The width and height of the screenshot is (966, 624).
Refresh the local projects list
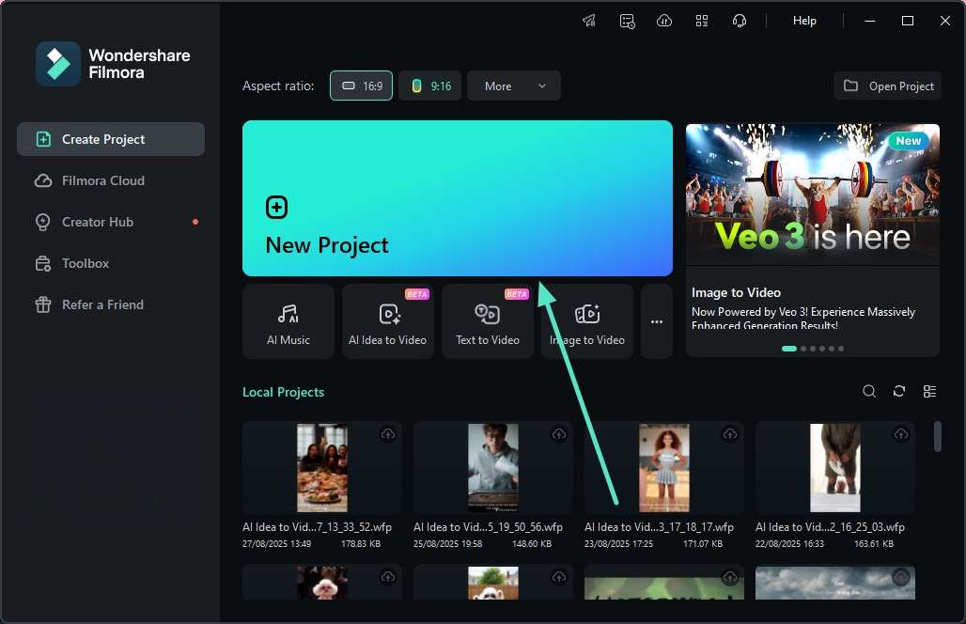[x=899, y=391]
